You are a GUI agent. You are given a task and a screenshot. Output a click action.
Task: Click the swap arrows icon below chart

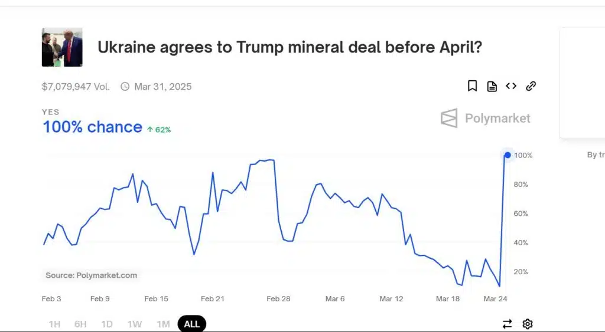tap(508, 324)
